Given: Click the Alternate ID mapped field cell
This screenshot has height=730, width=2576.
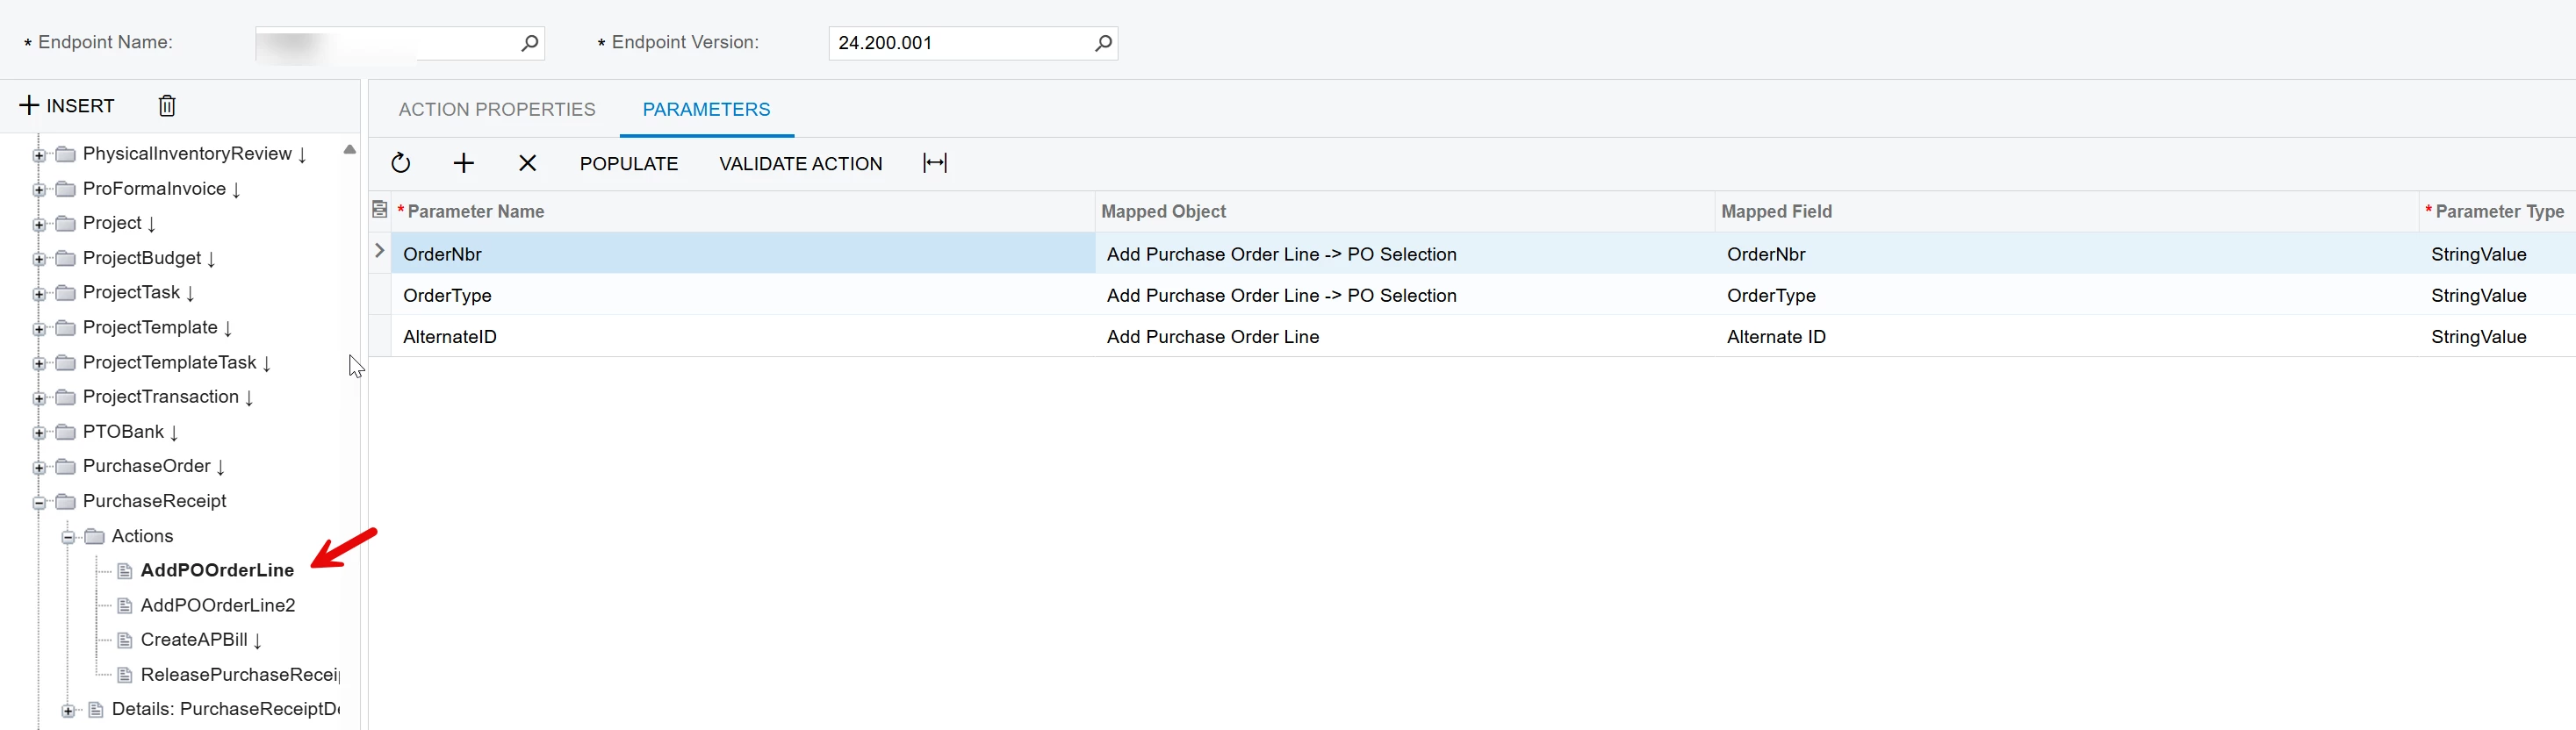Looking at the screenshot, I should tap(2066, 337).
